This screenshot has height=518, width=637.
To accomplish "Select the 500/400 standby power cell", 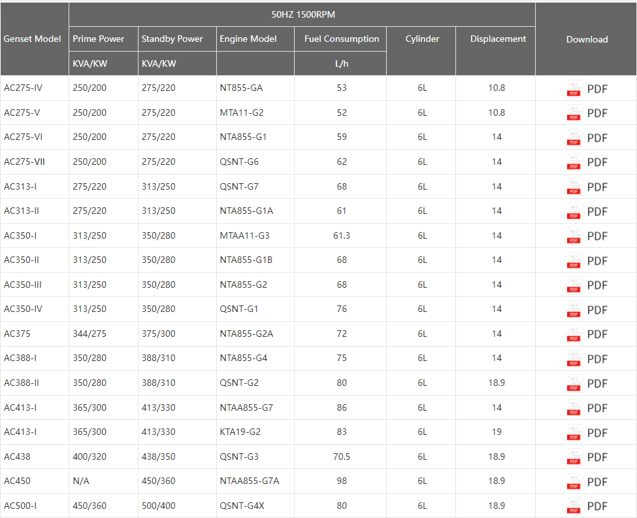I will (x=177, y=506).
